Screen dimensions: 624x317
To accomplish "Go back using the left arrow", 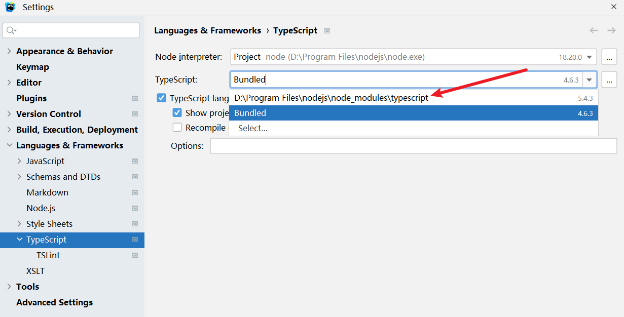I will pyautogui.click(x=594, y=30).
